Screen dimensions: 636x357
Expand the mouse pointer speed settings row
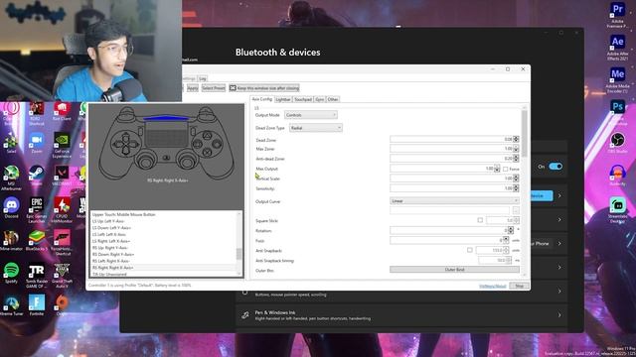click(559, 292)
